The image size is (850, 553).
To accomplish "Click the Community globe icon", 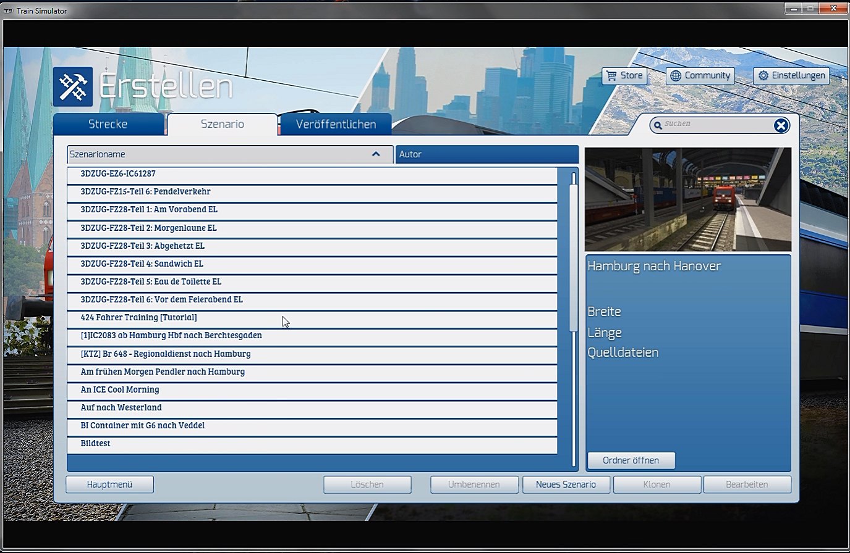I will 676,76.
